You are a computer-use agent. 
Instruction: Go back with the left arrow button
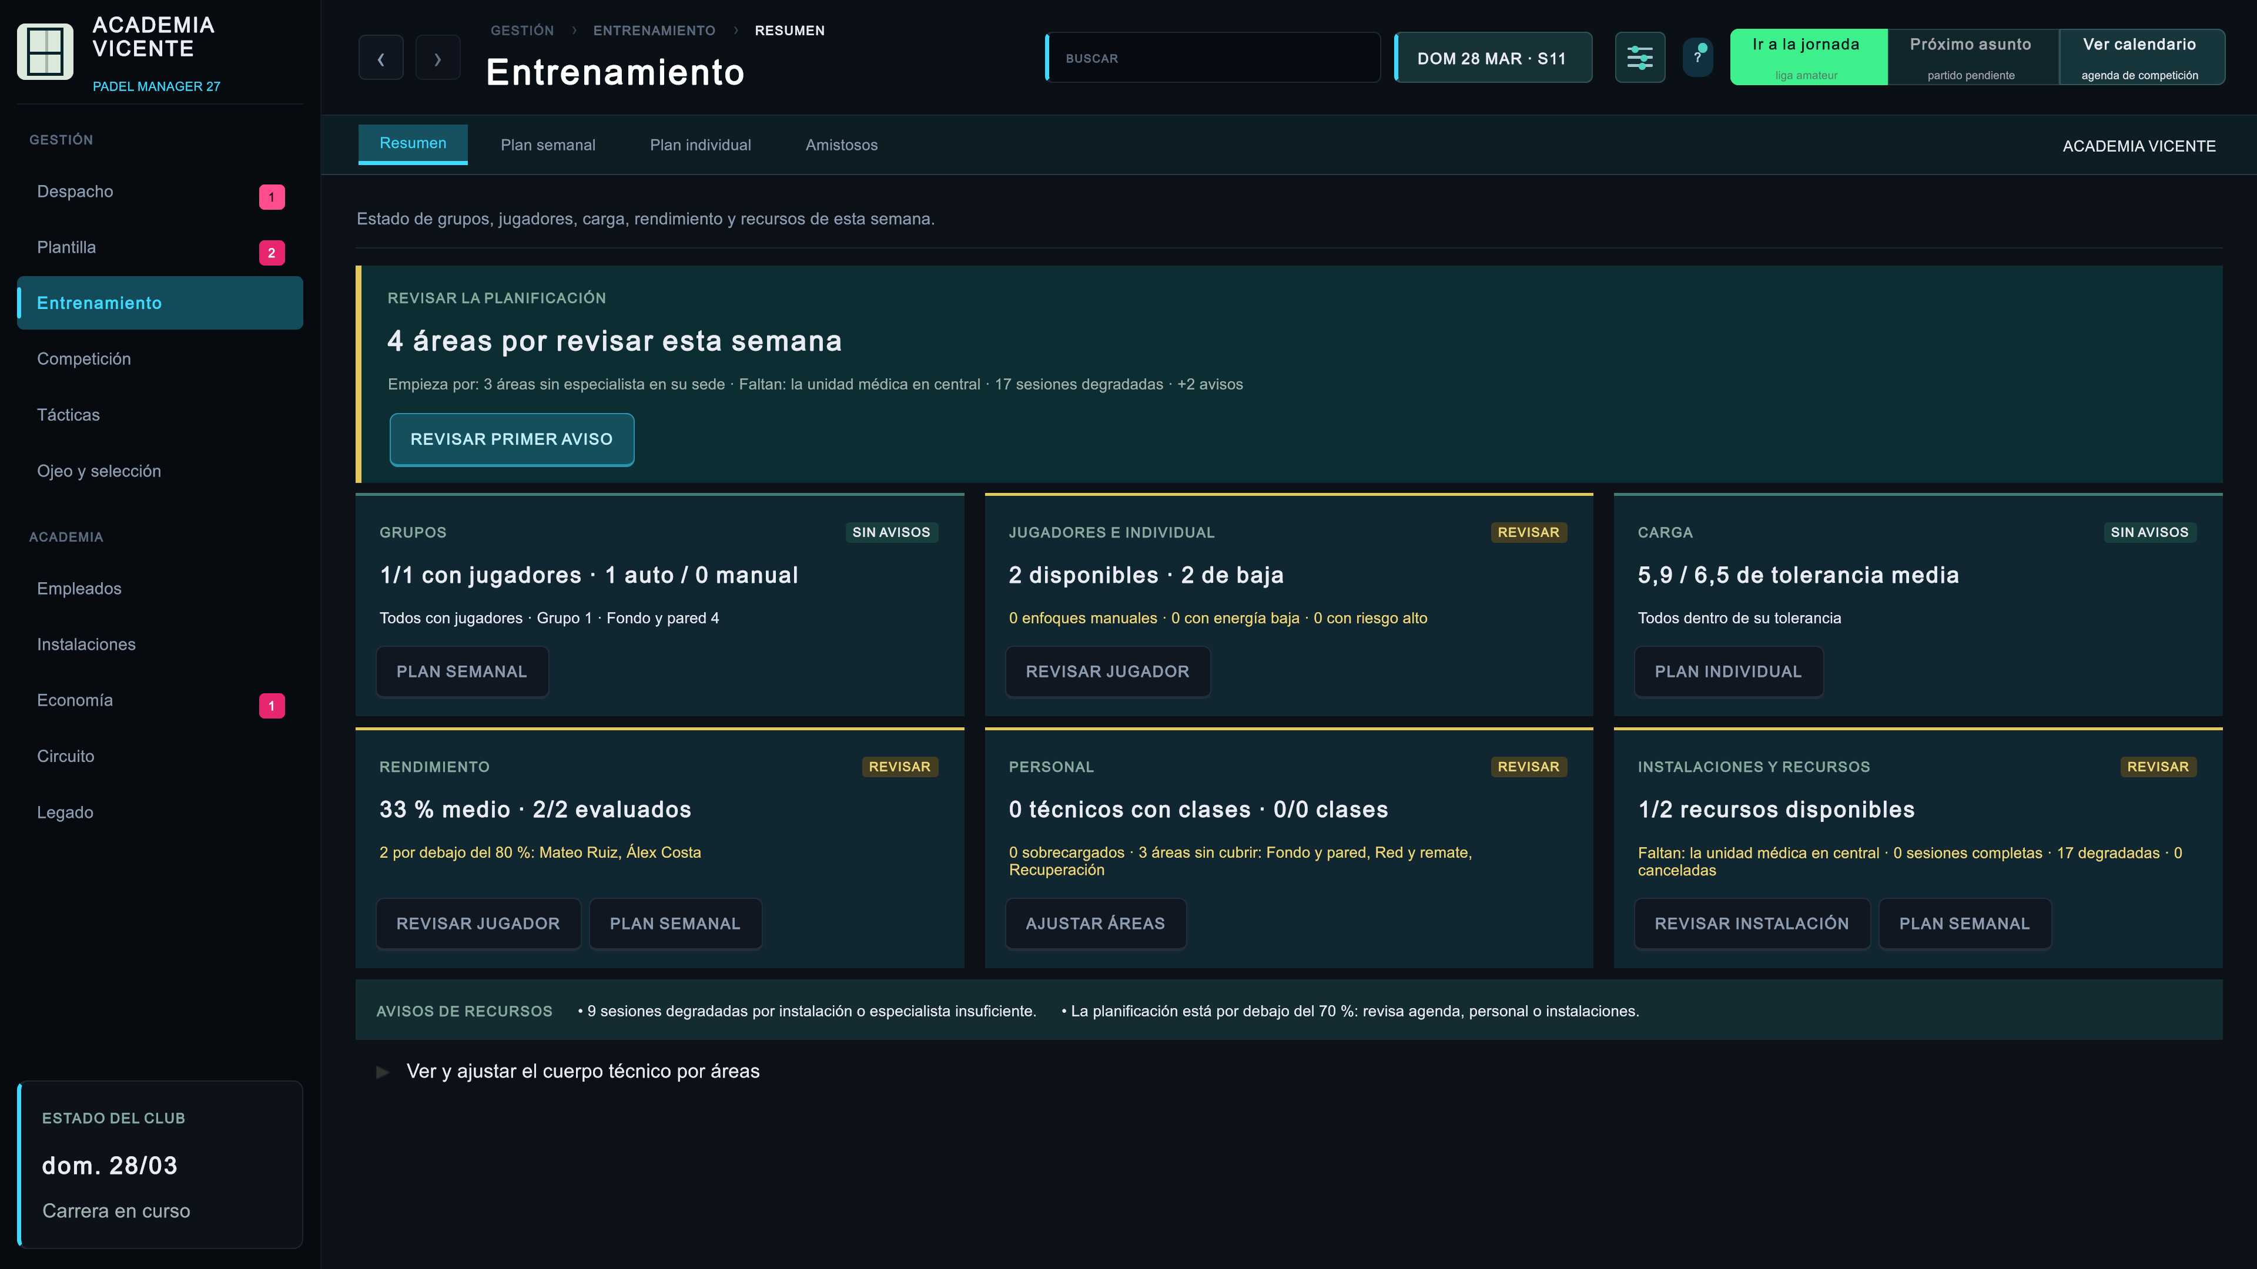click(x=381, y=59)
